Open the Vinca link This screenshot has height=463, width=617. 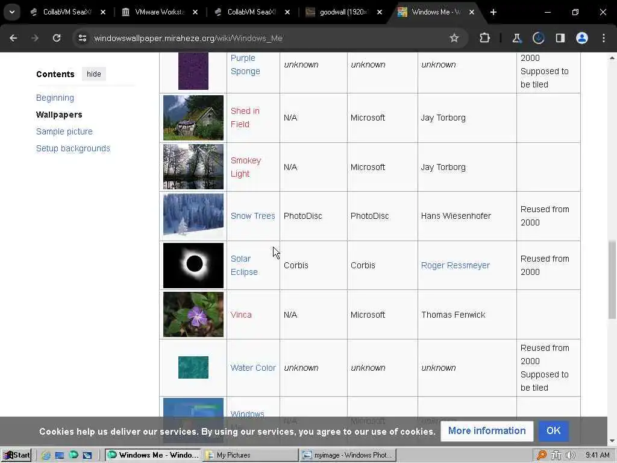click(x=241, y=315)
